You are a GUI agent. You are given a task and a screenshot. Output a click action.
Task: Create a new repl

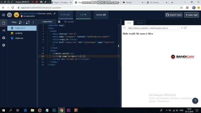[192, 15]
